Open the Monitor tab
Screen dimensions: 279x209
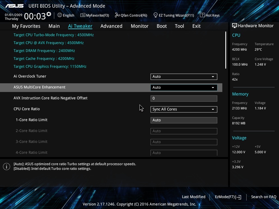tap(139, 26)
